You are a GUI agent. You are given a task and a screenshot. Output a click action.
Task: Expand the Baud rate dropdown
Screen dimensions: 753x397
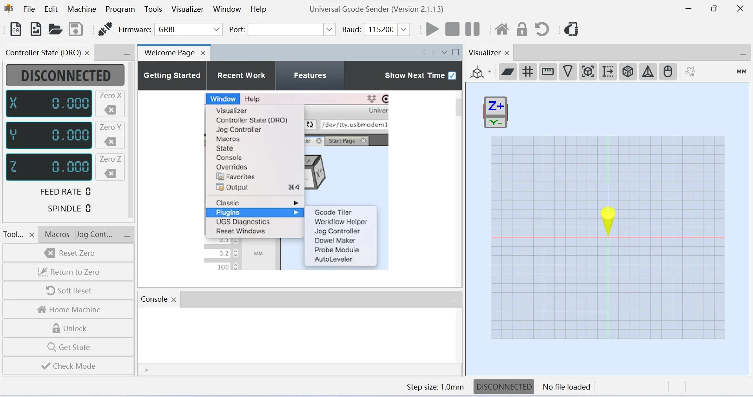click(x=403, y=29)
